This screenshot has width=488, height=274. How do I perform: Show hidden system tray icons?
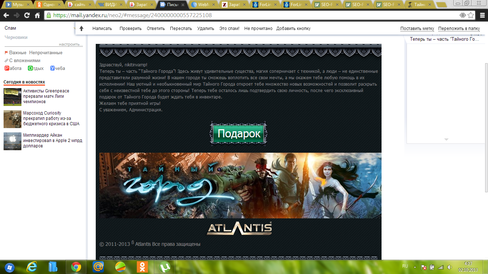[415, 267]
